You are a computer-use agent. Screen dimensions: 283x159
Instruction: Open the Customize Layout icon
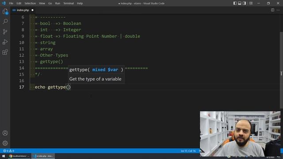(x=251, y=3)
